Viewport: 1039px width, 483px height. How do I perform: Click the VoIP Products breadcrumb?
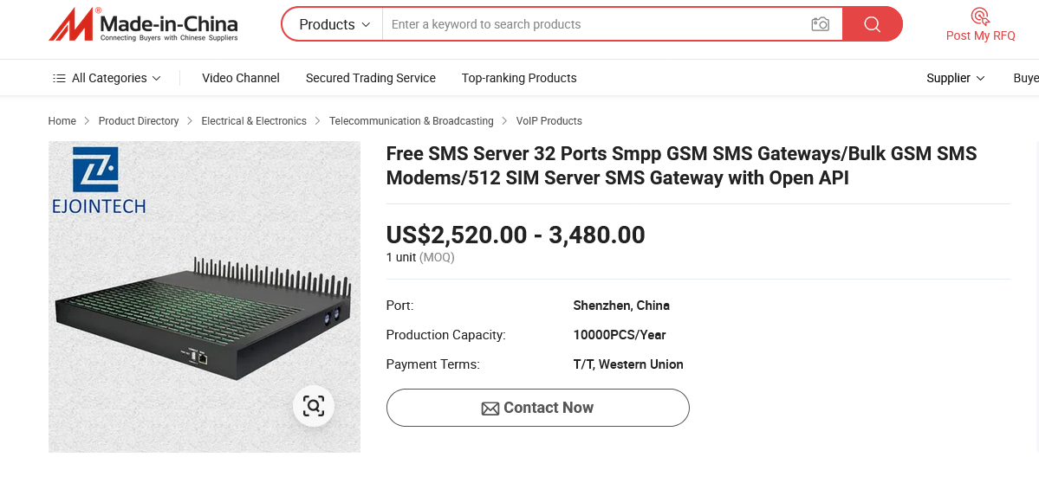click(549, 121)
